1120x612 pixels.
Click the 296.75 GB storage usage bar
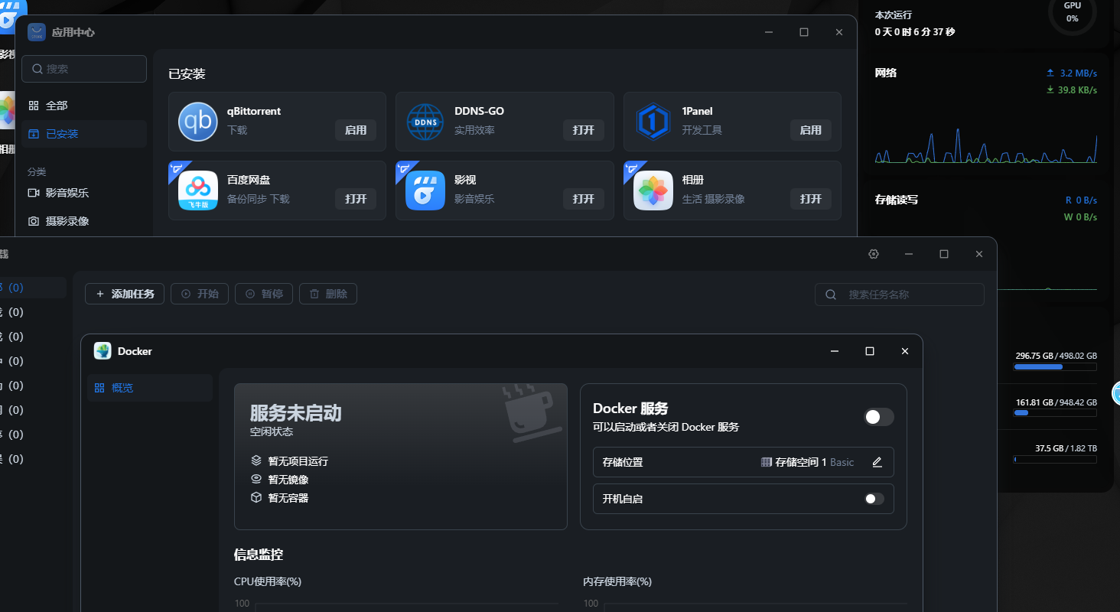pyautogui.click(x=1055, y=367)
